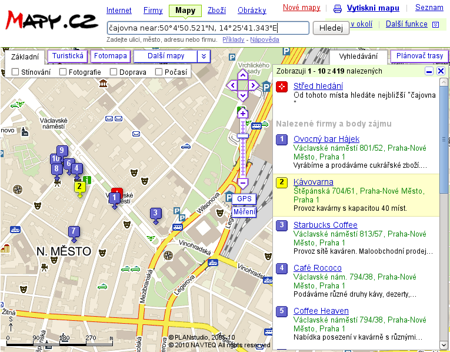
Task: Expand the Další mapy dropdown arrow
Action: click(x=204, y=56)
